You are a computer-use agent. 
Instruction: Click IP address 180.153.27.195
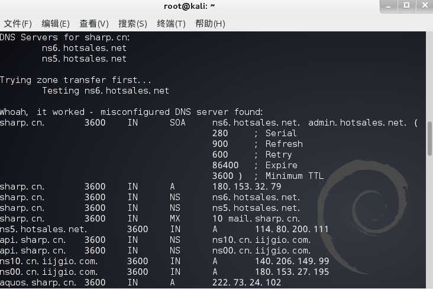click(292, 272)
